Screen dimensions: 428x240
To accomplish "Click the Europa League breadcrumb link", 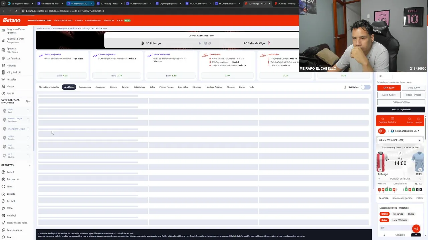I will pos(60,28).
